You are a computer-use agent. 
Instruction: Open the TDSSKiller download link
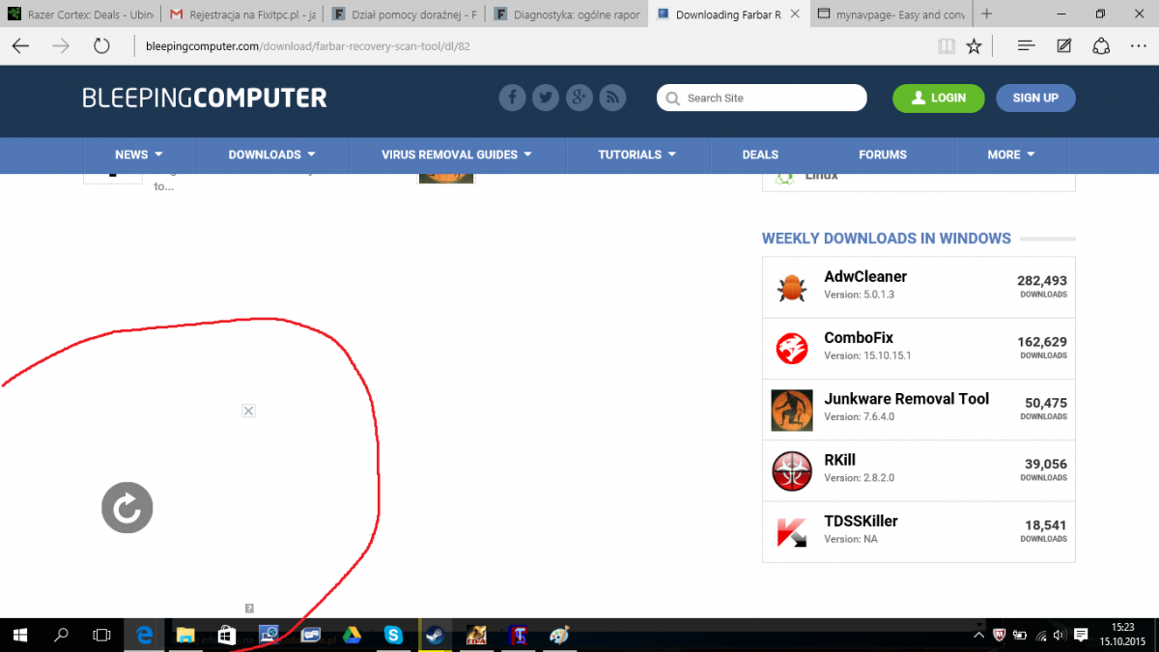[862, 522]
